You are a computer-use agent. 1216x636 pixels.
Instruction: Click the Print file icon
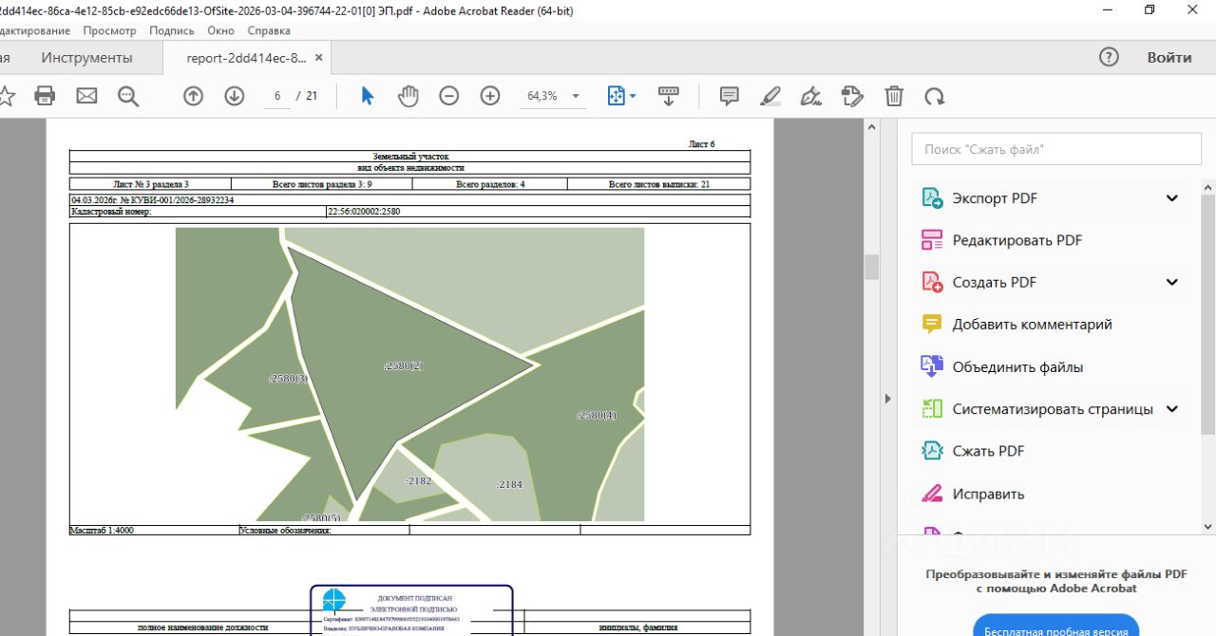tap(45, 96)
